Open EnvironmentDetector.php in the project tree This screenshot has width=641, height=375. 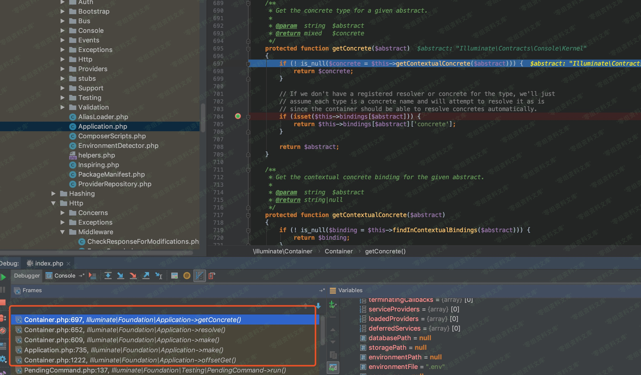click(x=118, y=146)
